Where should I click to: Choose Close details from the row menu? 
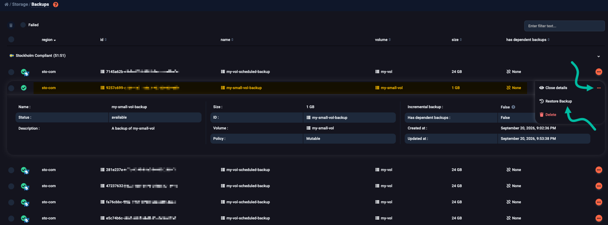[553, 88]
